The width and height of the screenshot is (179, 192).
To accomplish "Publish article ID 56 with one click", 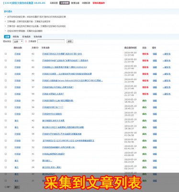I will coord(167,94).
